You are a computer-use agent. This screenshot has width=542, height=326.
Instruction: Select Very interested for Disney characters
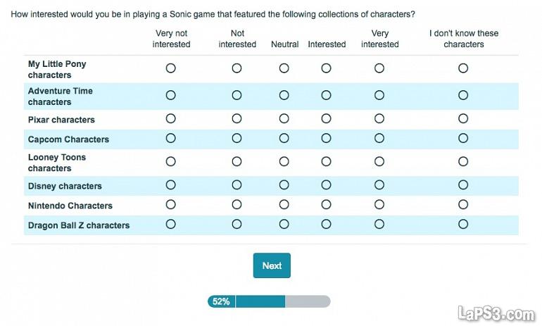click(x=379, y=185)
